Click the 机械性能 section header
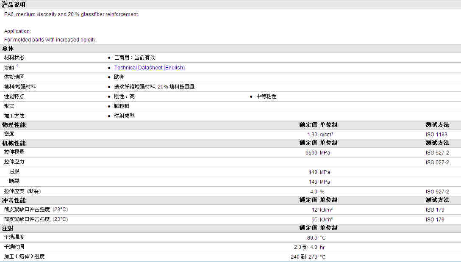This screenshot has width=461, height=262. [x=14, y=143]
